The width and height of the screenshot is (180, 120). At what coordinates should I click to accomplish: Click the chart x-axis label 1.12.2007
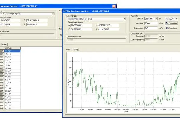[x=172, y=109]
